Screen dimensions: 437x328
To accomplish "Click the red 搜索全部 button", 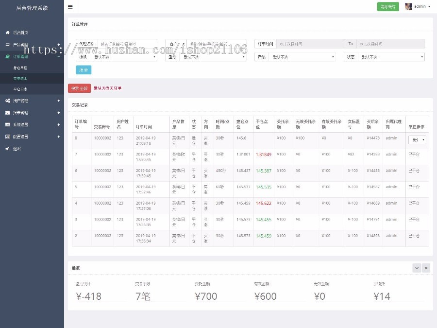I will pyautogui.click(x=80, y=88).
